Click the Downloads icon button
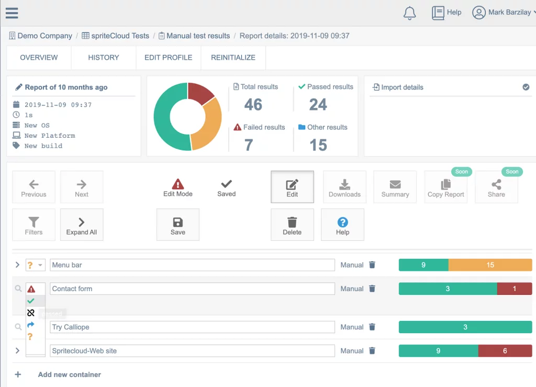The height and width of the screenshot is (387, 536). pyautogui.click(x=344, y=187)
